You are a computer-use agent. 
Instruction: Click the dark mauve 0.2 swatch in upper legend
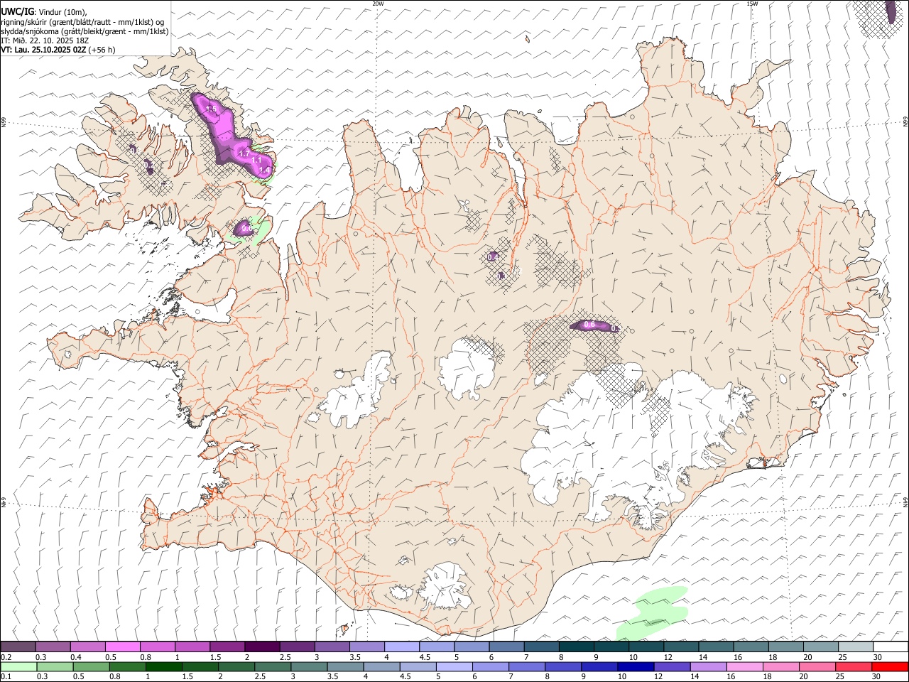click(18, 647)
